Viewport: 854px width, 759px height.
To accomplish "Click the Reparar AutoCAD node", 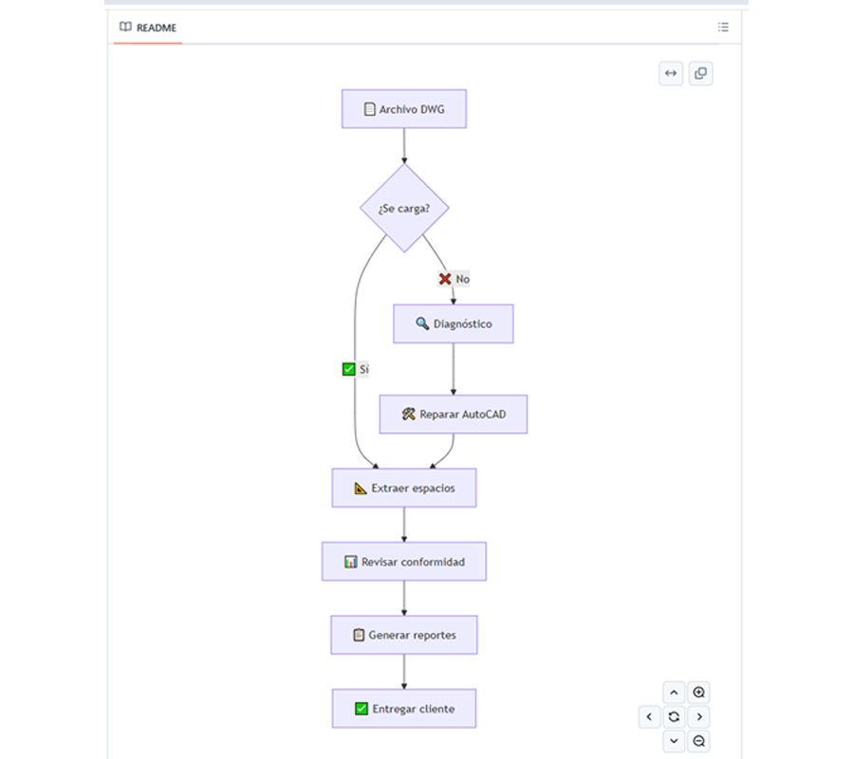I will 454,414.
